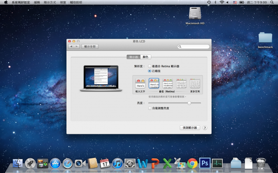278x173 pixels.
Task: Open FaceTime camera icon in Dock
Action: pos(80,163)
